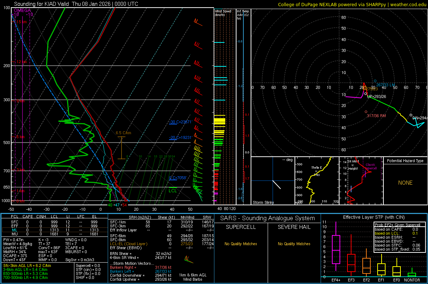
Task: Click the NONE hazard type text
Action: pyautogui.click(x=406, y=183)
